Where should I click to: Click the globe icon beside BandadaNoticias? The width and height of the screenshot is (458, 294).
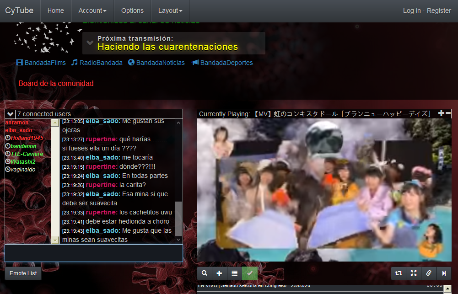tap(131, 62)
